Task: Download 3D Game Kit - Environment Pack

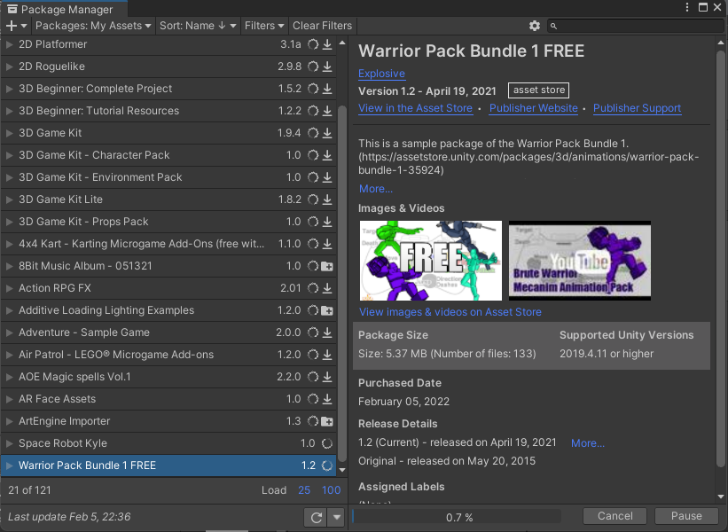Action: point(327,177)
